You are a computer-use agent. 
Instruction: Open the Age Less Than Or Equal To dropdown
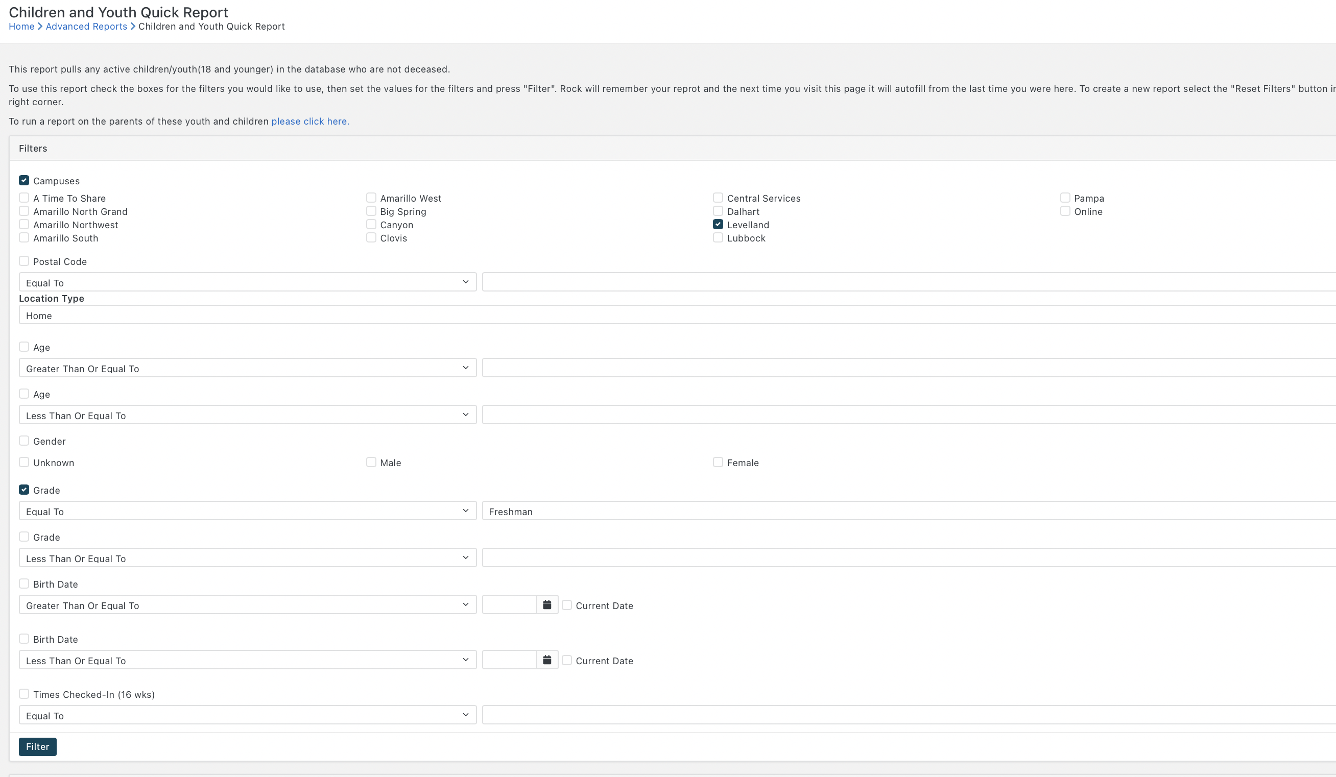click(x=248, y=415)
